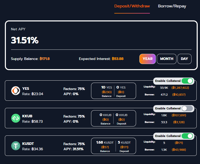The height and width of the screenshot is (164, 200).
Task: Click the Expected Interest amount ฿53.88
Action: [118, 59]
